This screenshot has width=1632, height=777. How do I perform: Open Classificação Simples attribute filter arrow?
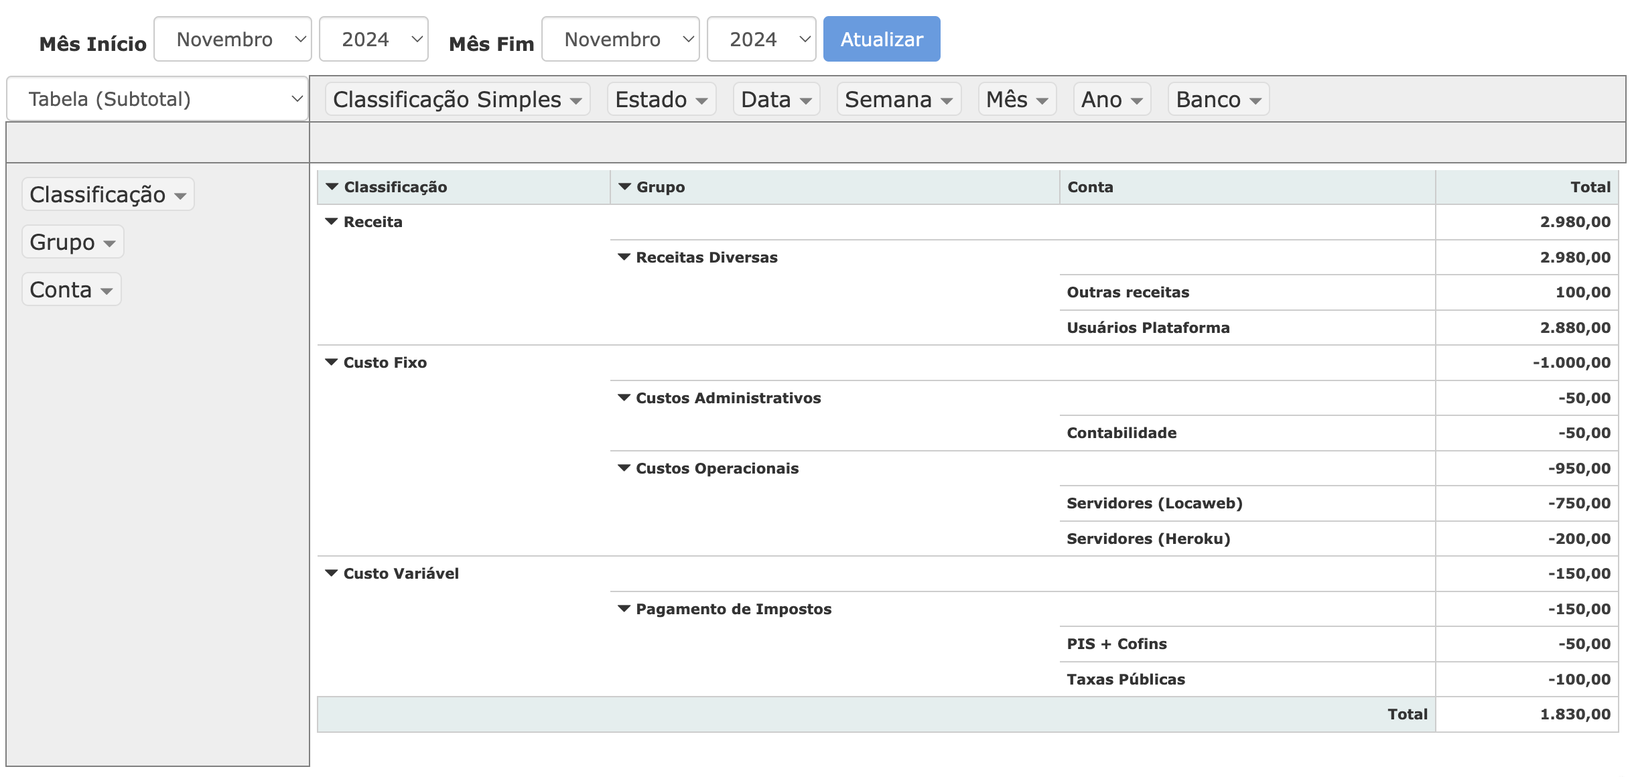(575, 101)
